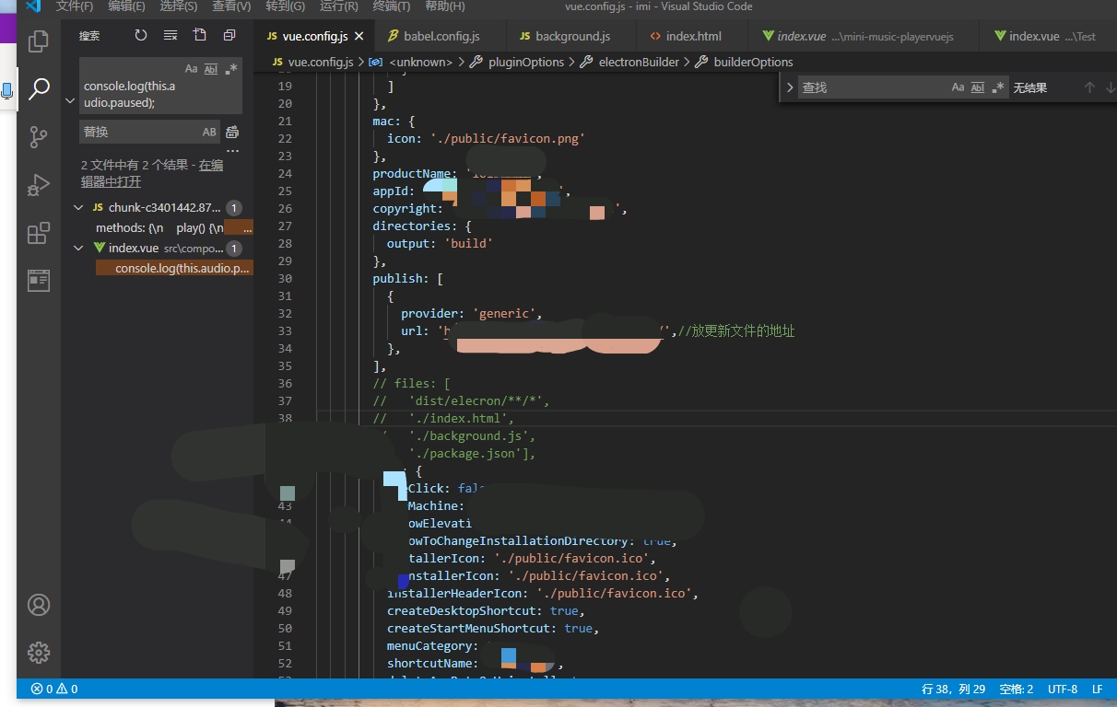Open the Extensions view
Viewport: 1117px width, 707px height.
[x=39, y=234]
